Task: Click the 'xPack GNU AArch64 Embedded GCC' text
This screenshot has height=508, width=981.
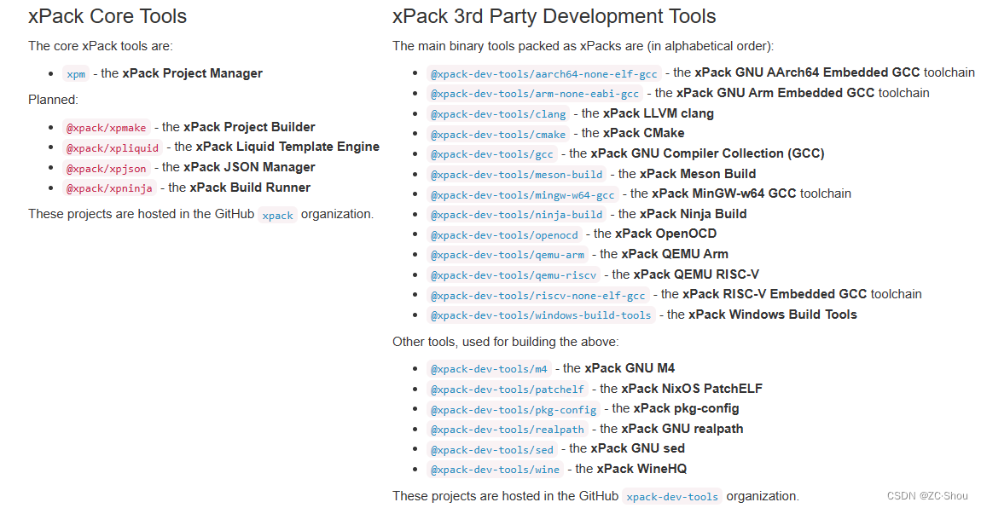Action: pyautogui.click(x=807, y=72)
